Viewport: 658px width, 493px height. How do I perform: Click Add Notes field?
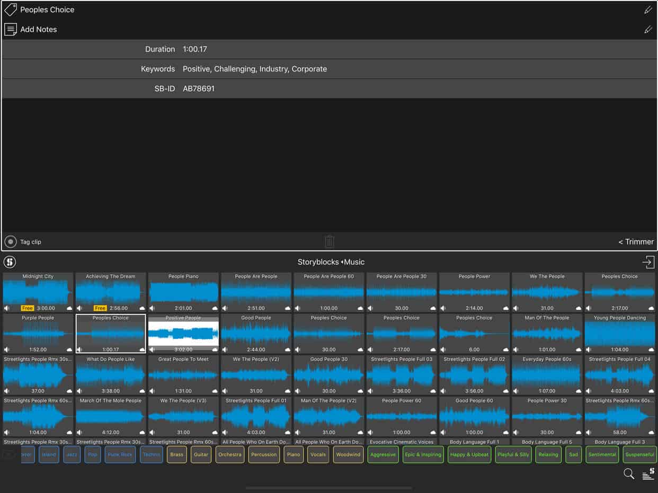click(x=329, y=30)
